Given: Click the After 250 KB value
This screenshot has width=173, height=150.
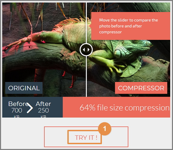Looking at the screenshot, I should (x=43, y=109).
